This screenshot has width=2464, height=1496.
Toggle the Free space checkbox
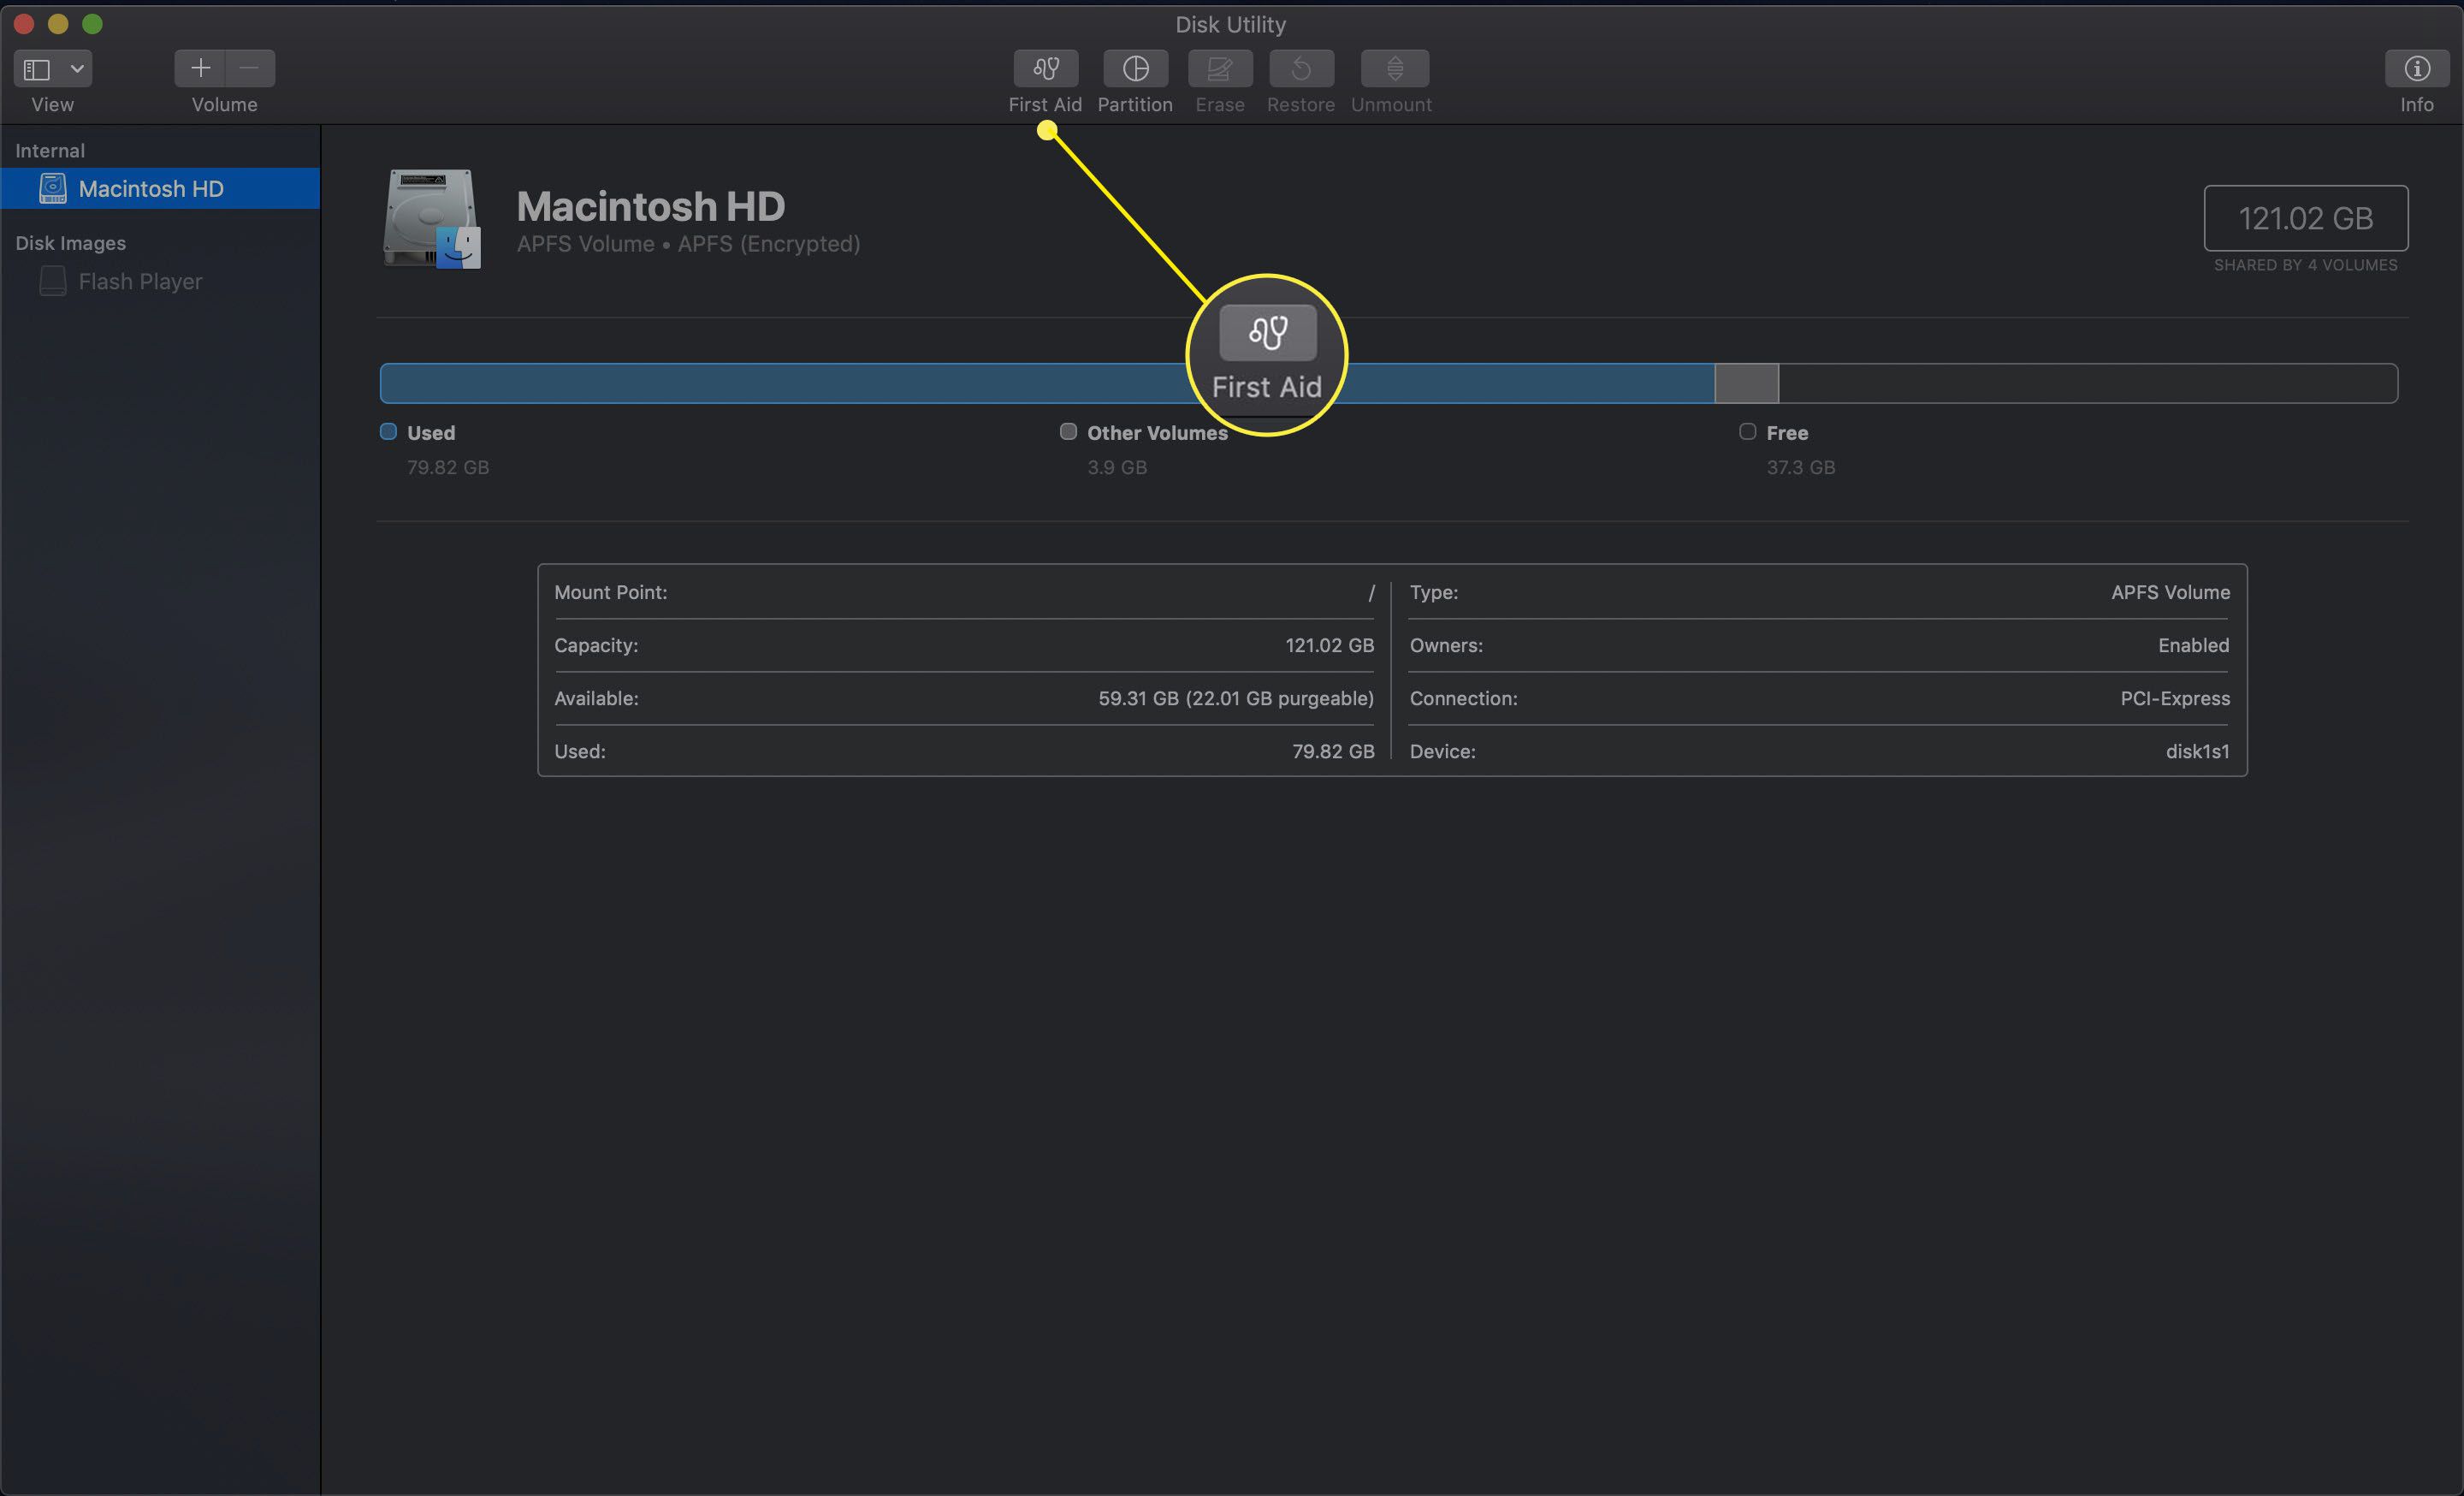[x=1748, y=431]
